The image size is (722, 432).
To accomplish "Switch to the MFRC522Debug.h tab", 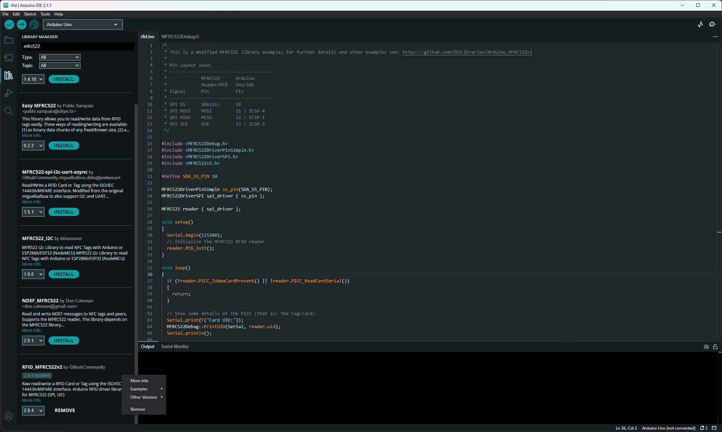I will [180, 36].
